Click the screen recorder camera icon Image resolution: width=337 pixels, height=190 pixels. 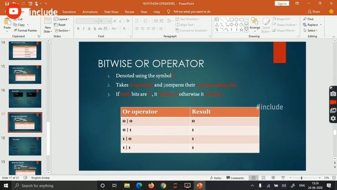pos(333,94)
